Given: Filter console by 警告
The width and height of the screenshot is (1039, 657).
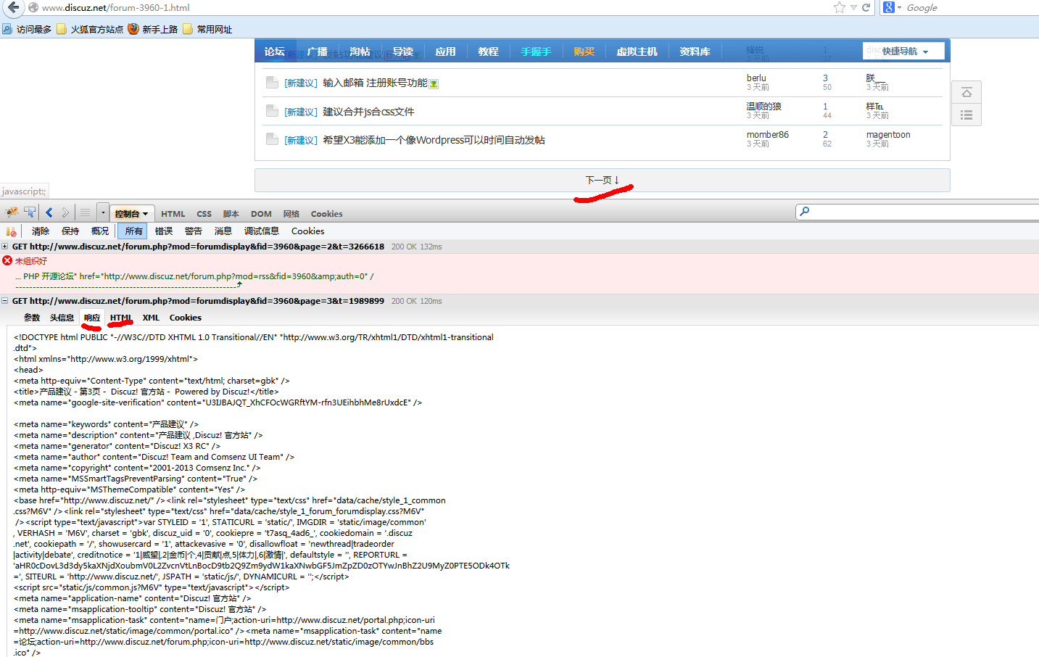Looking at the screenshot, I should click(x=194, y=231).
